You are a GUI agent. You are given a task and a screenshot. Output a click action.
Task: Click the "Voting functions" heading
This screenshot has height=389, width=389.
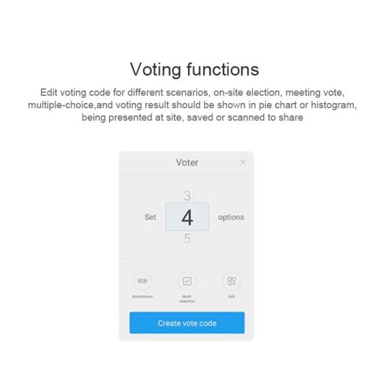[x=194, y=69]
